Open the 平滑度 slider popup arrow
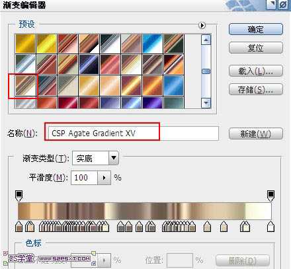Screen dimensions: 291x269 click(104, 178)
